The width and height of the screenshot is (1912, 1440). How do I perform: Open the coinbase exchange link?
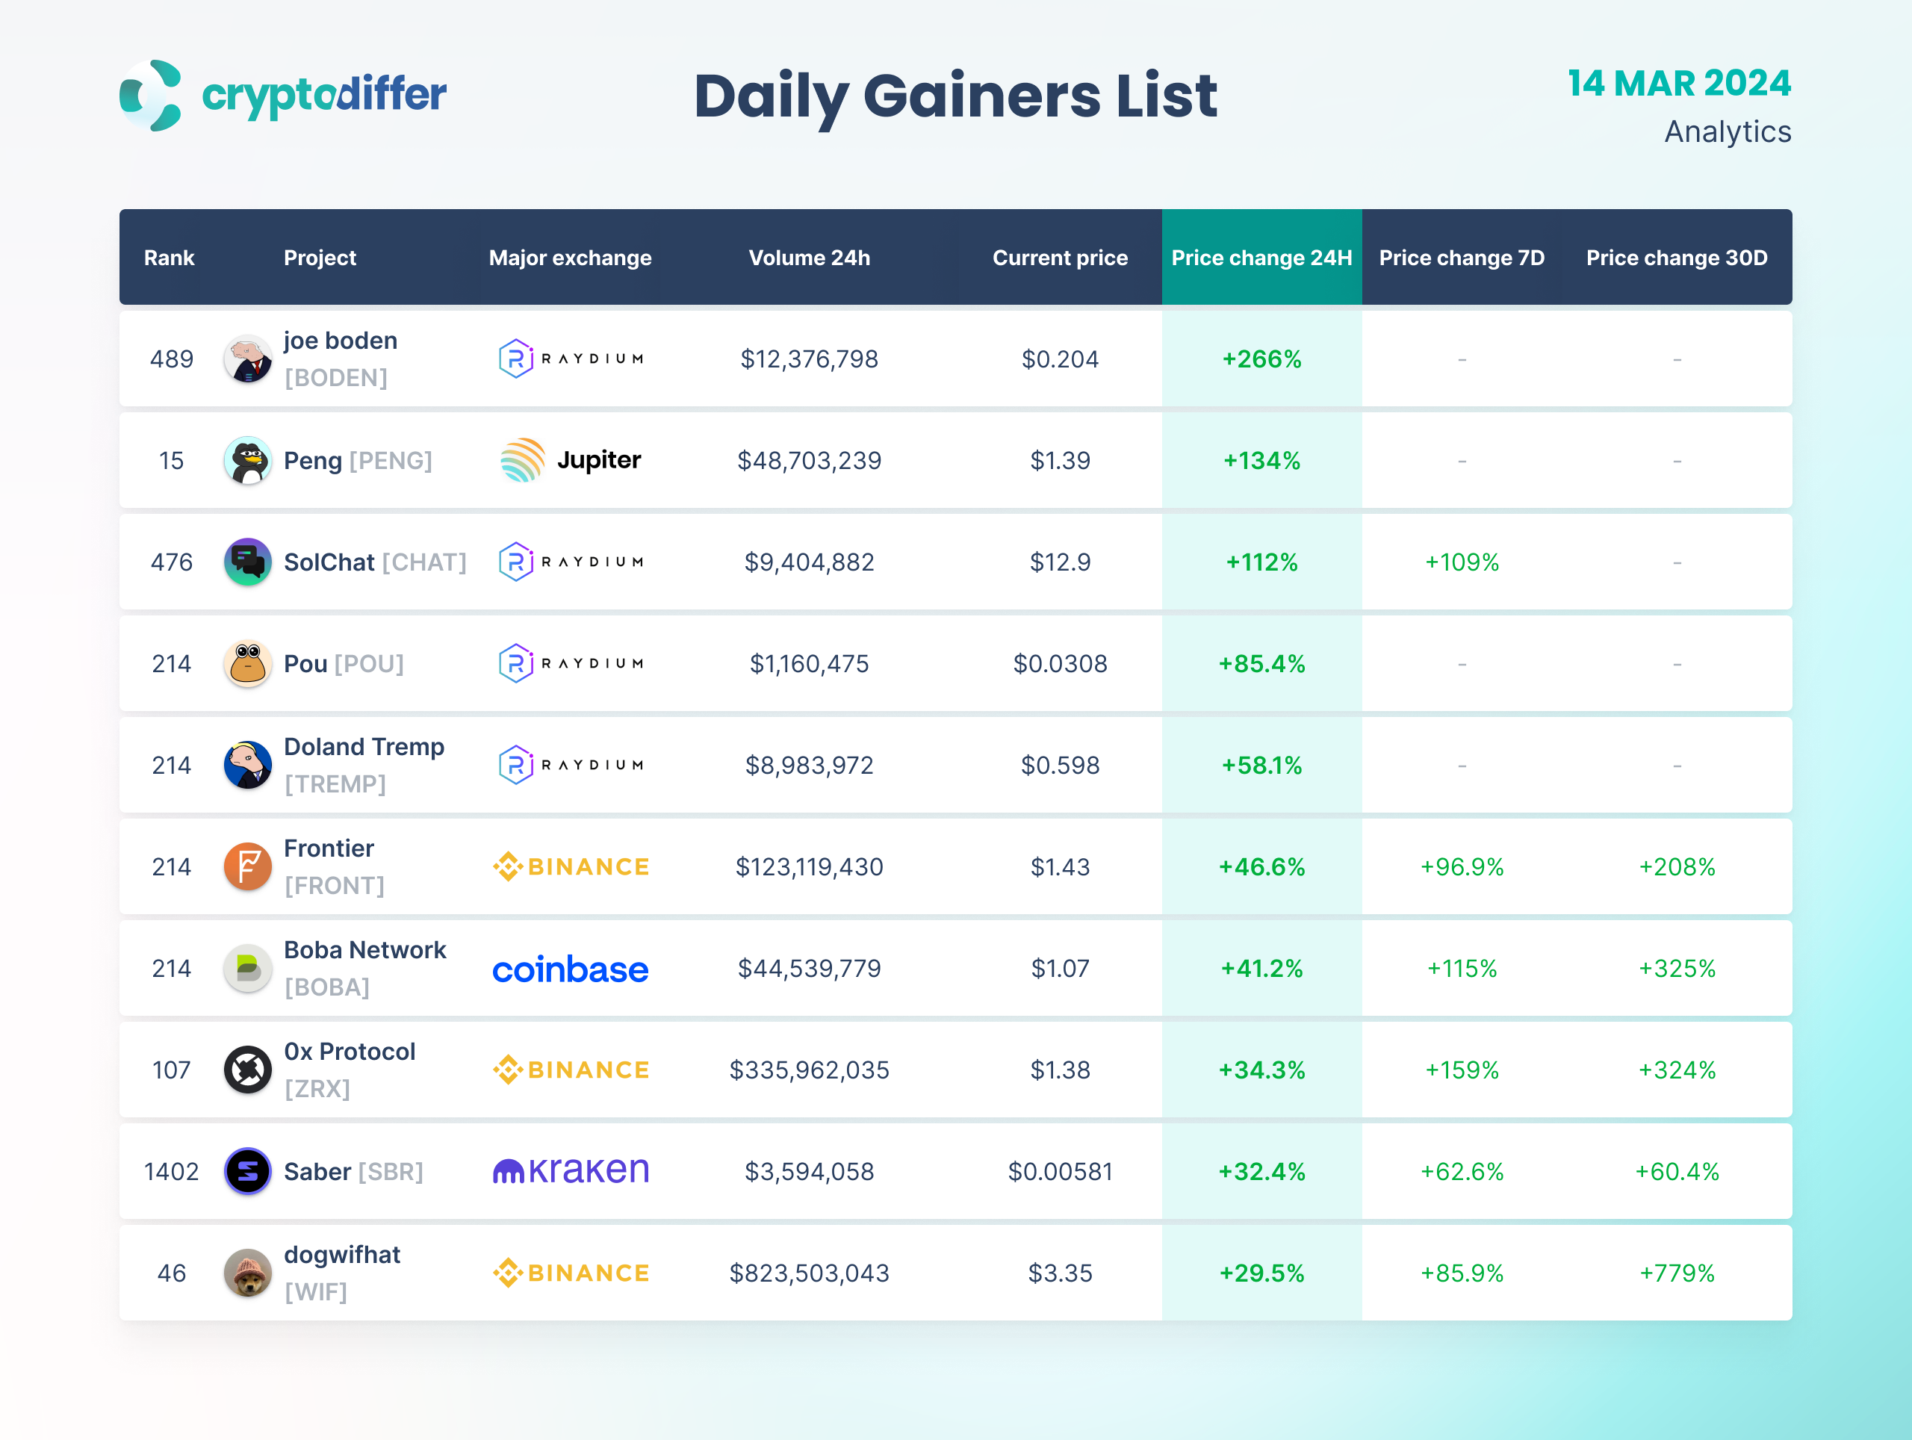point(570,969)
